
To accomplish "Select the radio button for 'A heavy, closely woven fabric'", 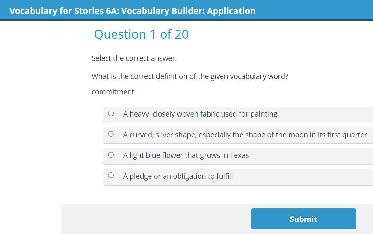I will (111, 113).
